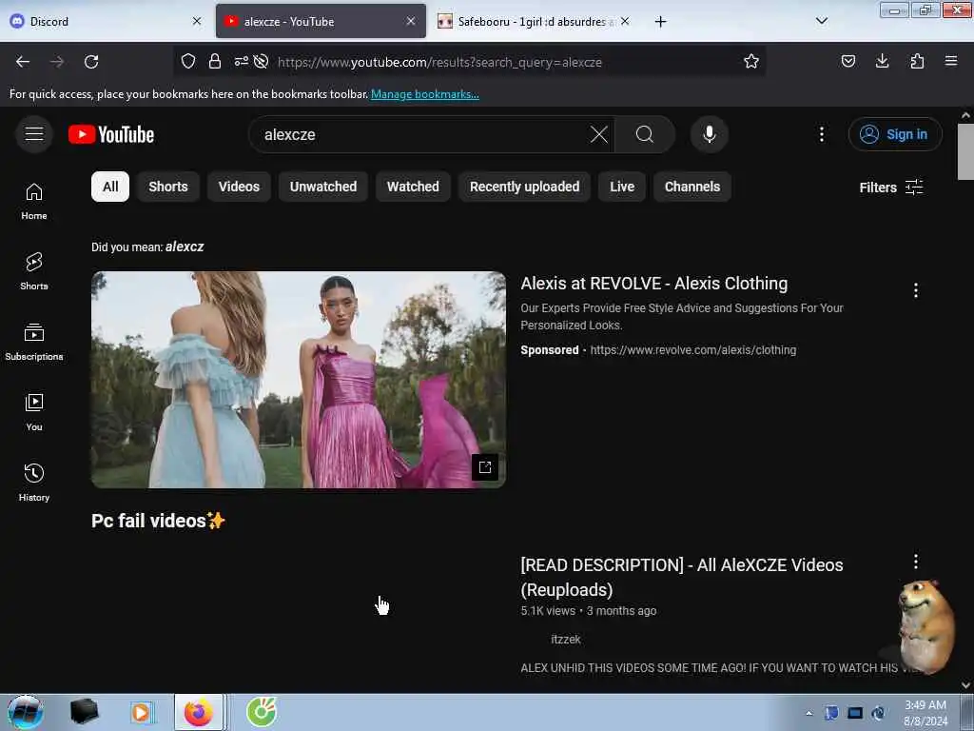This screenshot has height=731, width=974.
Task: Open the site permissions icon in the address bar
Action: 241,62
